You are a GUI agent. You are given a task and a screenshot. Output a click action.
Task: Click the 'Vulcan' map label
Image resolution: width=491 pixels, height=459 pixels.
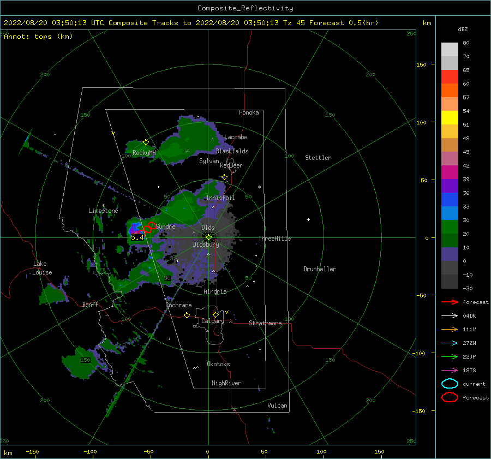(277, 406)
